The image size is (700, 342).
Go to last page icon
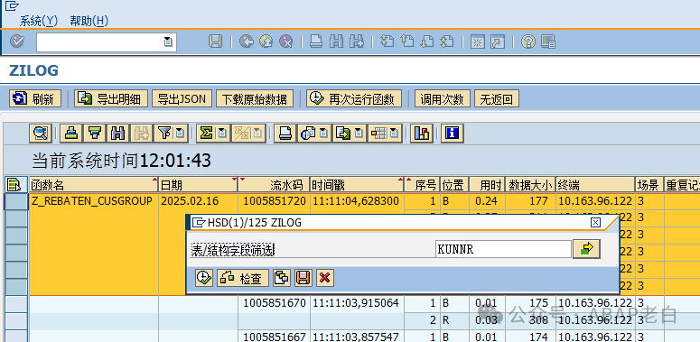point(447,42)
